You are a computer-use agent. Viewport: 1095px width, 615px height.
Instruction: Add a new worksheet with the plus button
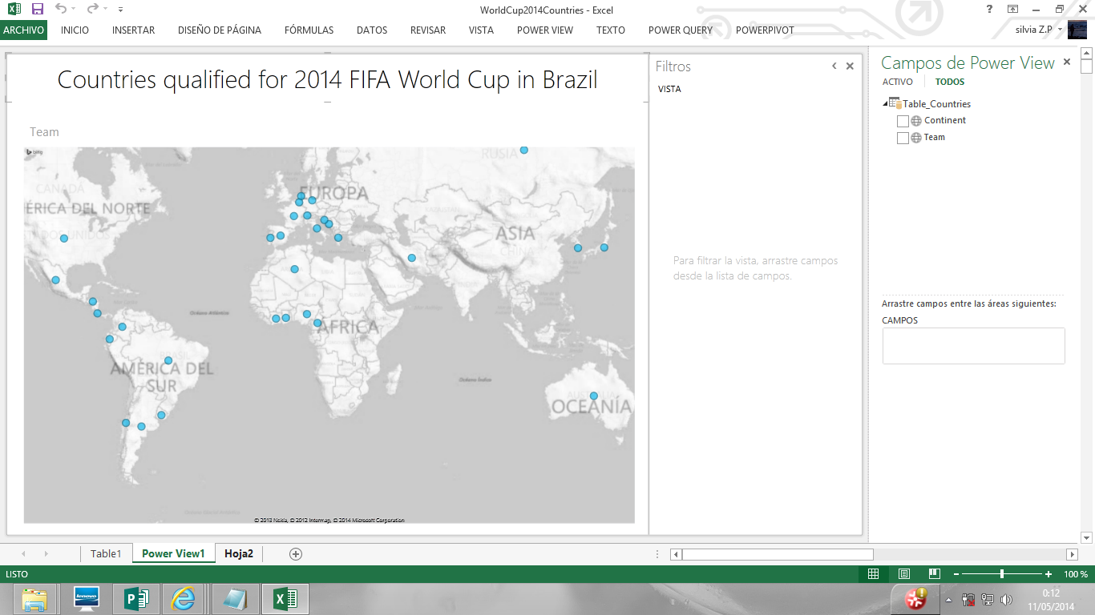(x=297, y=553)
